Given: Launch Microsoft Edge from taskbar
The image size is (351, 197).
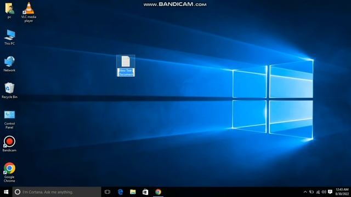Looking at the screenshot, I should (120, 192).
